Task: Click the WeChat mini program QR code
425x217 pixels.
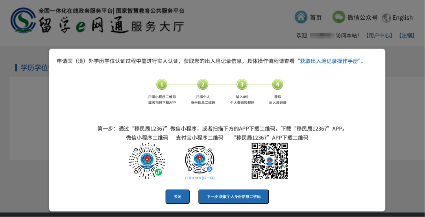Action: point(147,161)
